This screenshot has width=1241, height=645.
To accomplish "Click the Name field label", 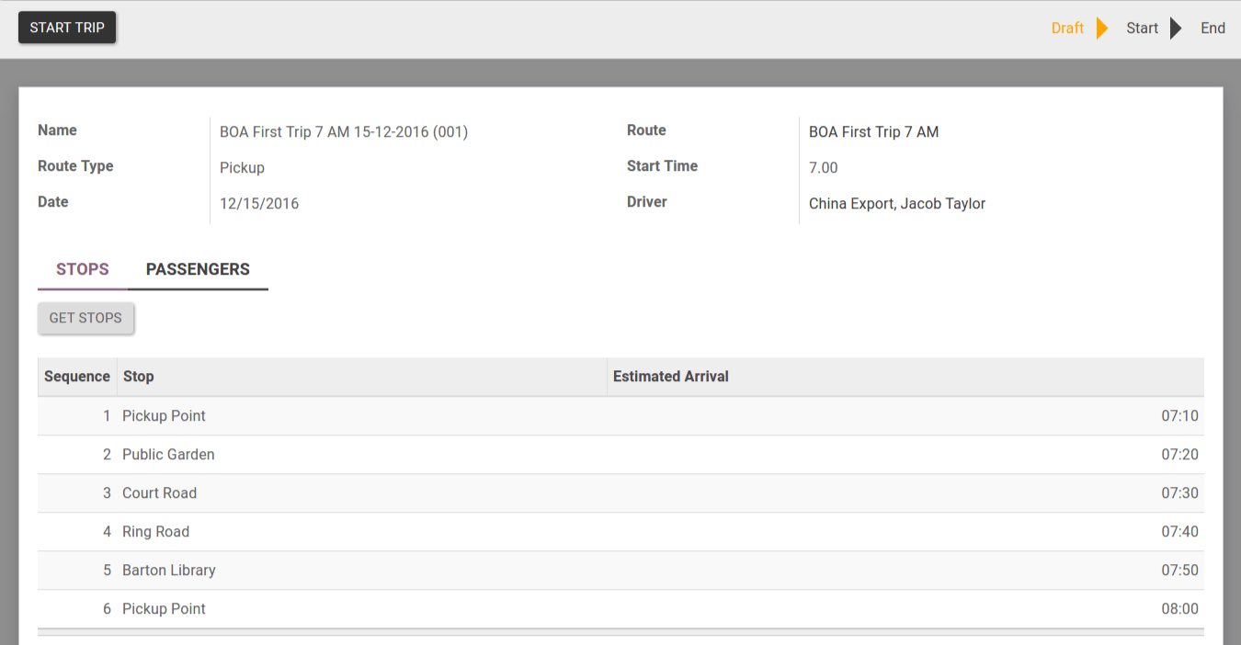I will pyautogui.click(x=57, y=130).
